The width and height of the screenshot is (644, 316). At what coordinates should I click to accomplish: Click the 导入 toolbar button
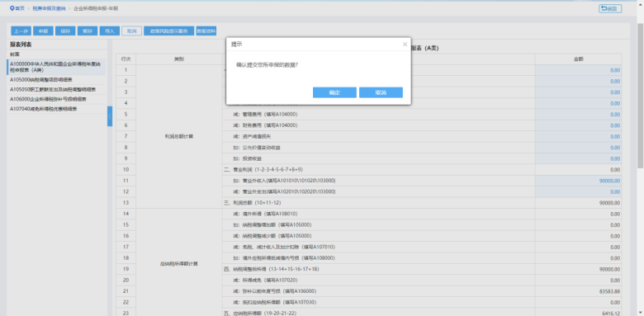[110, 31]
